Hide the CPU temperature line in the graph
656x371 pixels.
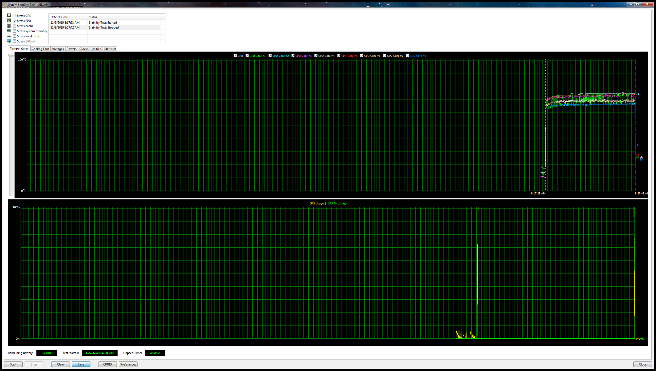coord(235,56)
